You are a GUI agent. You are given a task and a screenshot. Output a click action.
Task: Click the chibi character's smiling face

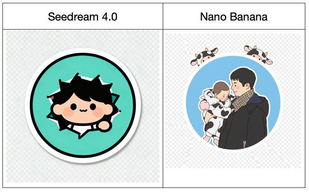(83, 110)
